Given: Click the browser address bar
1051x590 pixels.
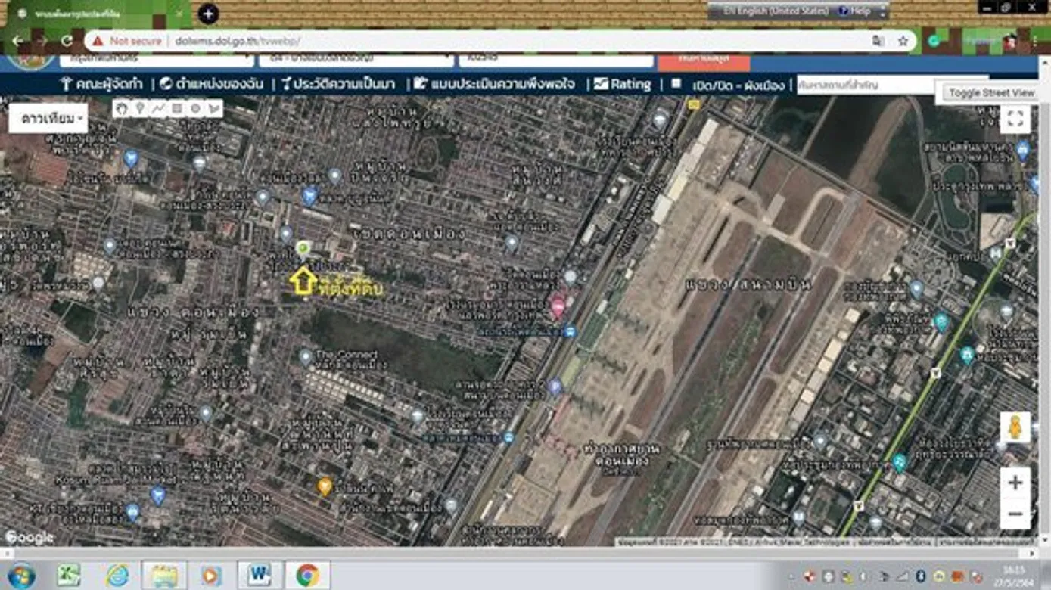Looking at the screenshot, I should [499, 41].
